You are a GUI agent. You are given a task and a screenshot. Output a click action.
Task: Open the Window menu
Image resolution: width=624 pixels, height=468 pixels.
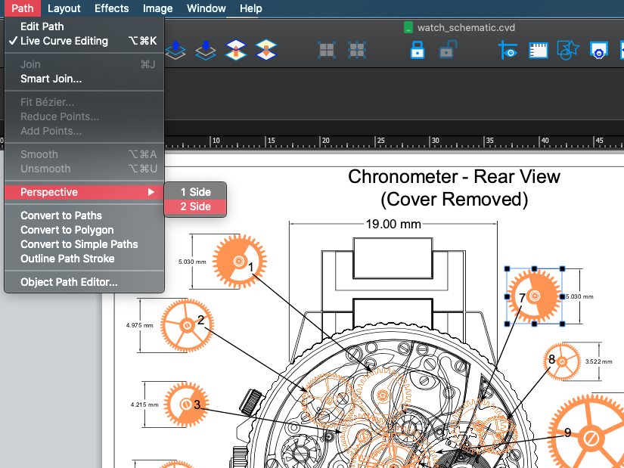(x=206, y=8)
